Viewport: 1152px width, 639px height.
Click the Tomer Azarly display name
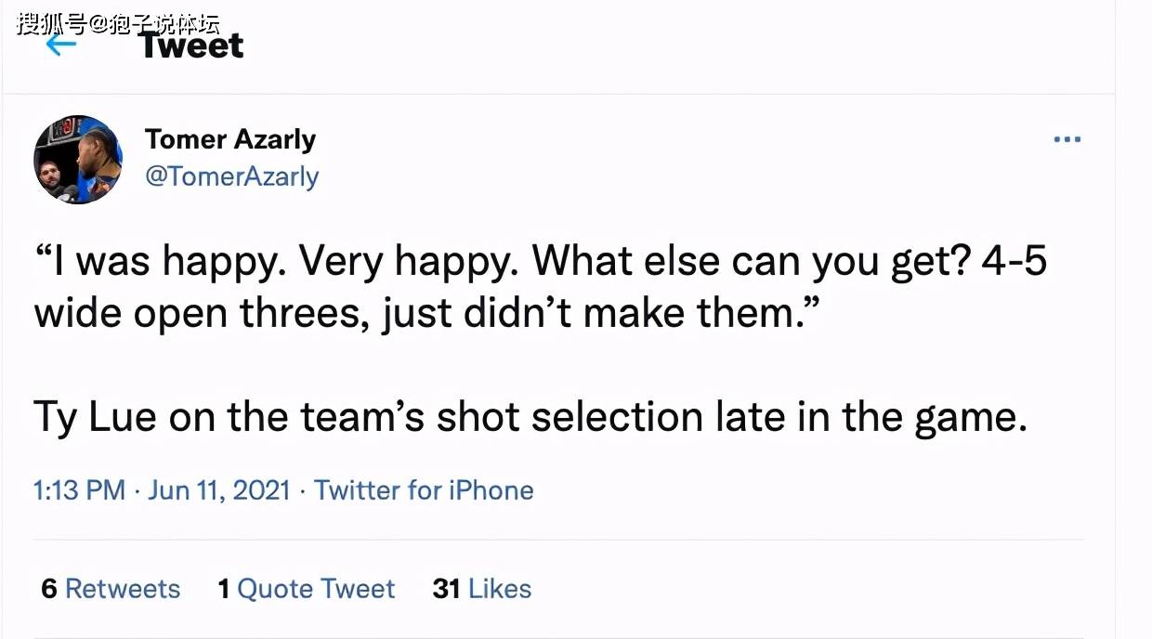click(230, 139)
